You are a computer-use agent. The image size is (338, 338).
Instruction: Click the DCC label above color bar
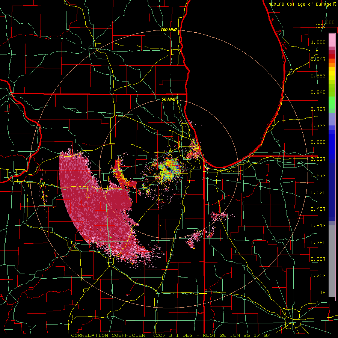click(330, 23)
